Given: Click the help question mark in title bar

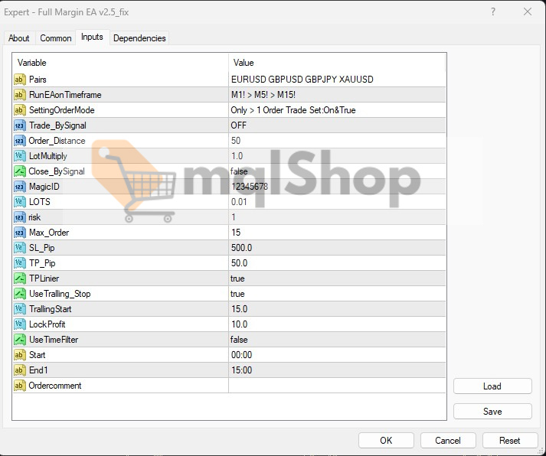Looking at the screenshot, I should (493, 11).
